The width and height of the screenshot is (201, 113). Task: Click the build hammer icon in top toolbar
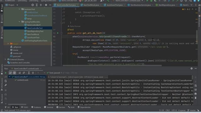click(x=108, y=1)
